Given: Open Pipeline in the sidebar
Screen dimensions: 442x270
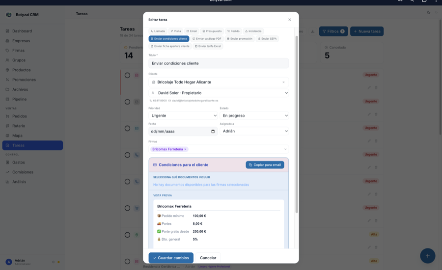Looking at the screenshot, I should tap(32, 99).
